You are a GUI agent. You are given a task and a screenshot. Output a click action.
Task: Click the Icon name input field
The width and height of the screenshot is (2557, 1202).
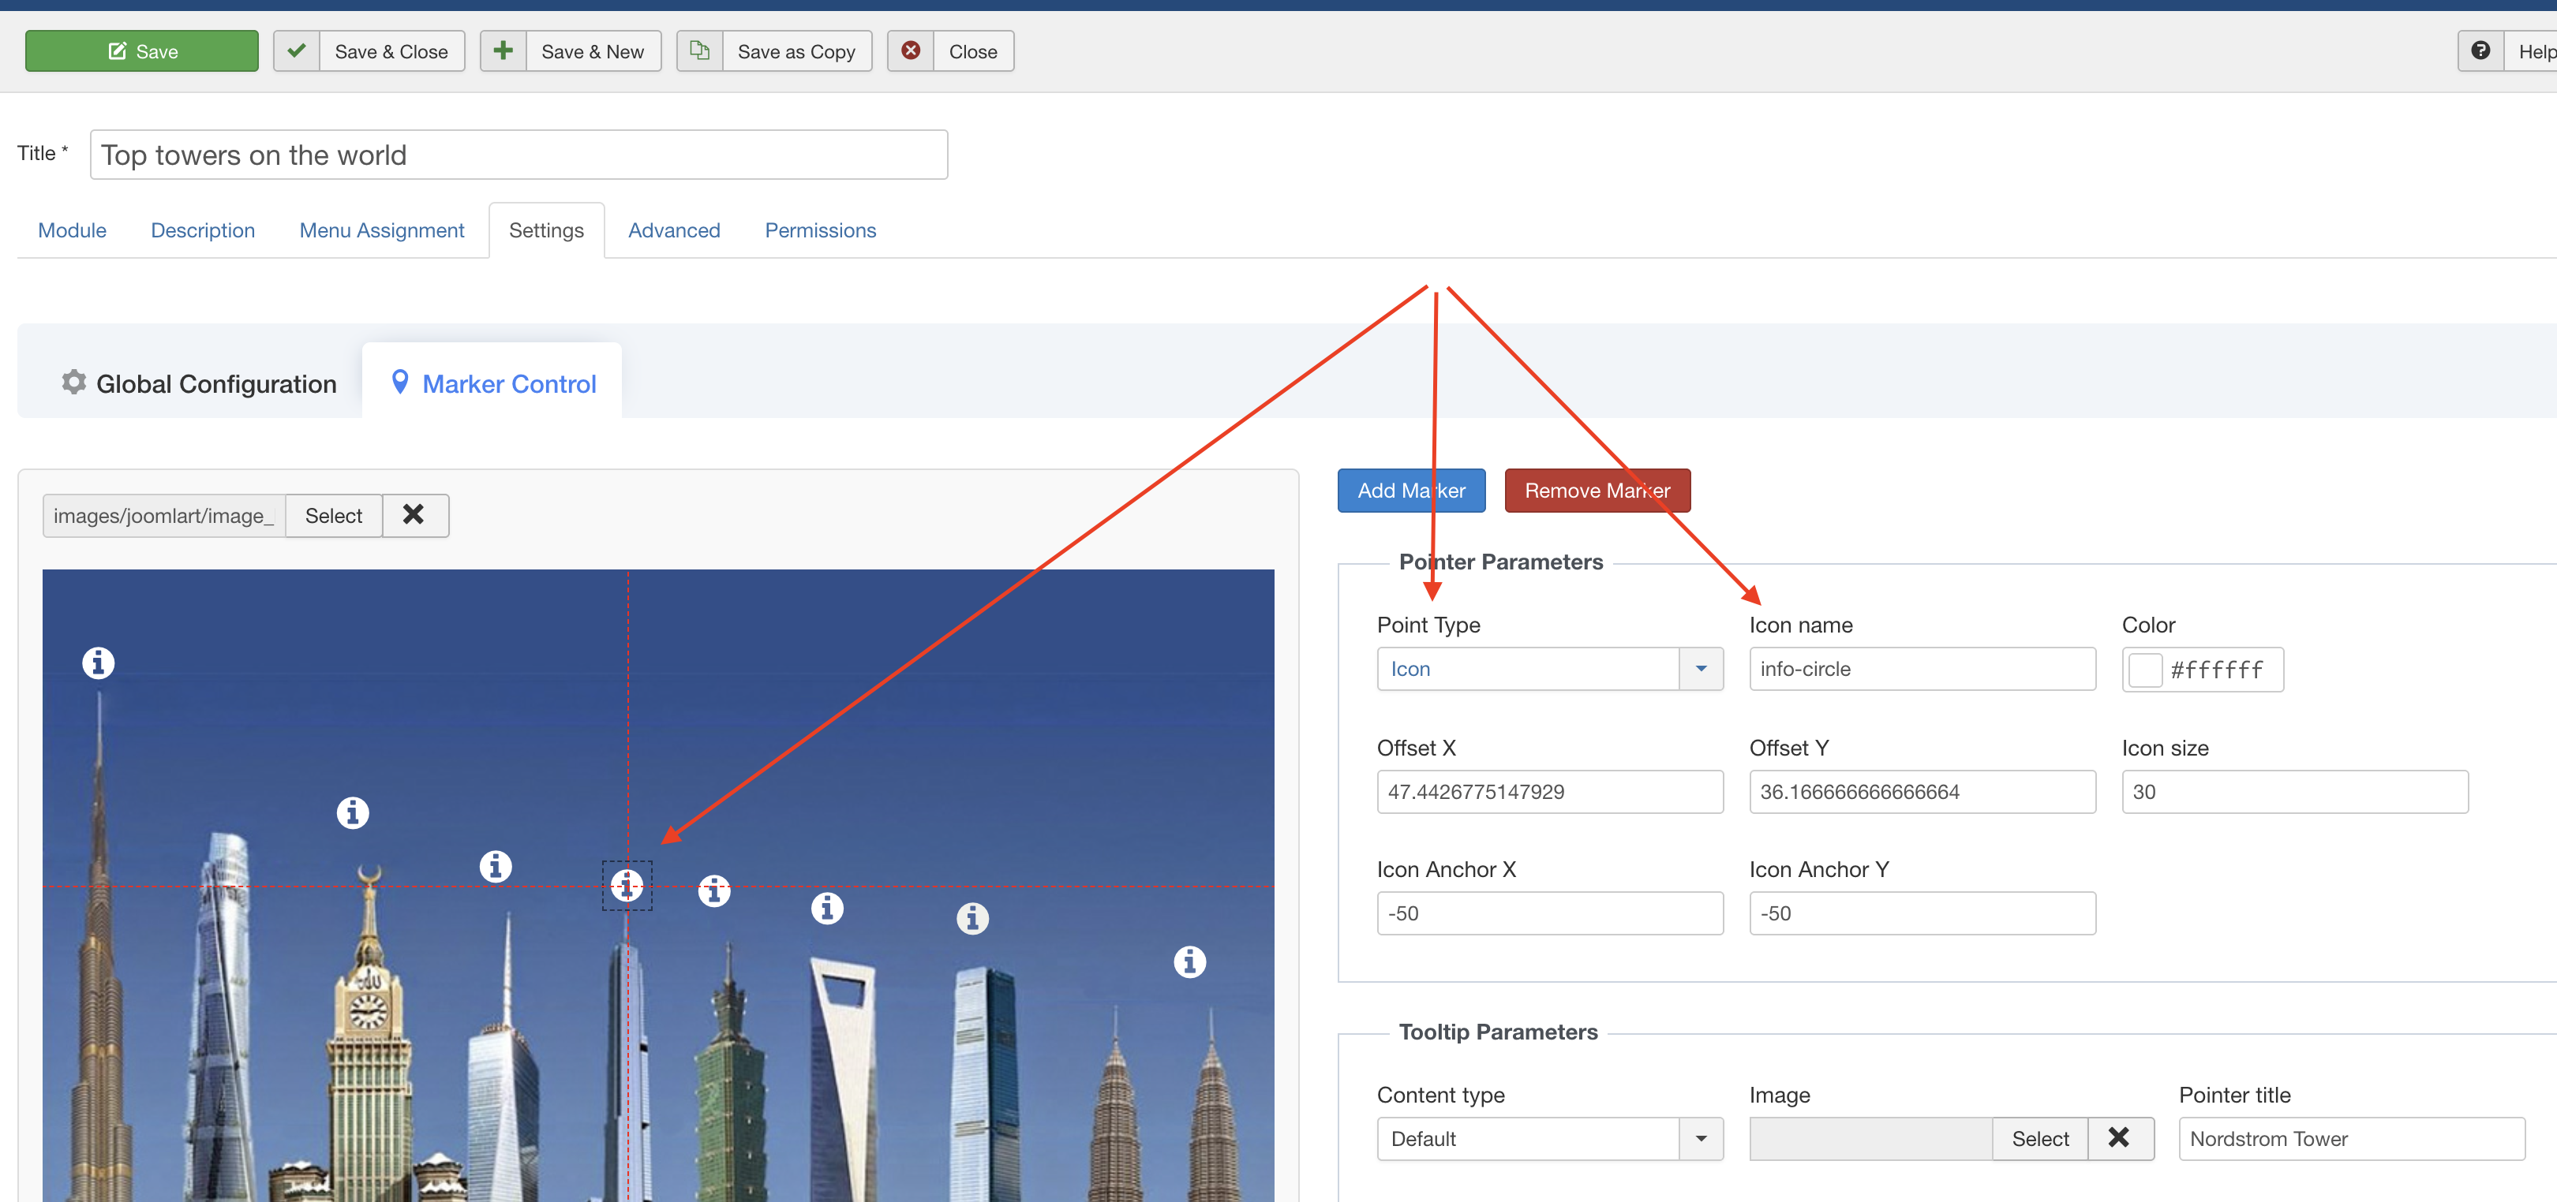(1921, 670)
